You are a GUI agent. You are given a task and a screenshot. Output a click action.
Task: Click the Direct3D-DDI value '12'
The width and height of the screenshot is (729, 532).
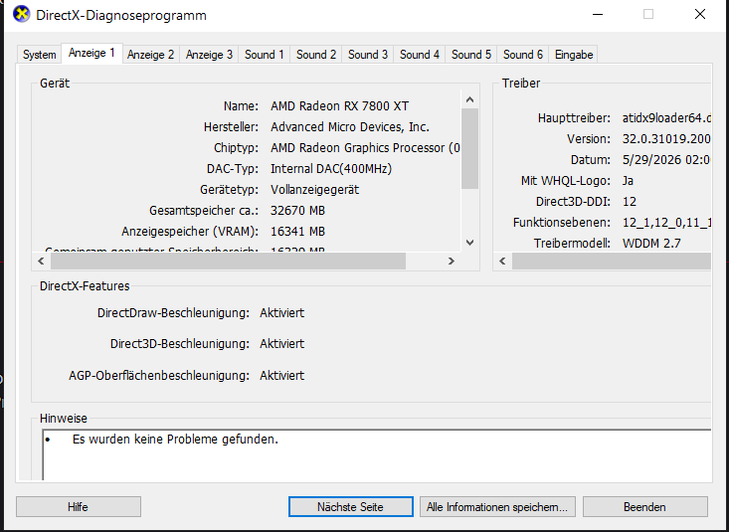point(629,202)
